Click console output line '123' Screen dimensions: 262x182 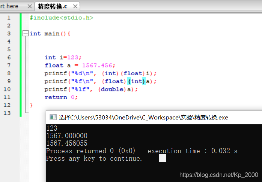pos(52,128)
